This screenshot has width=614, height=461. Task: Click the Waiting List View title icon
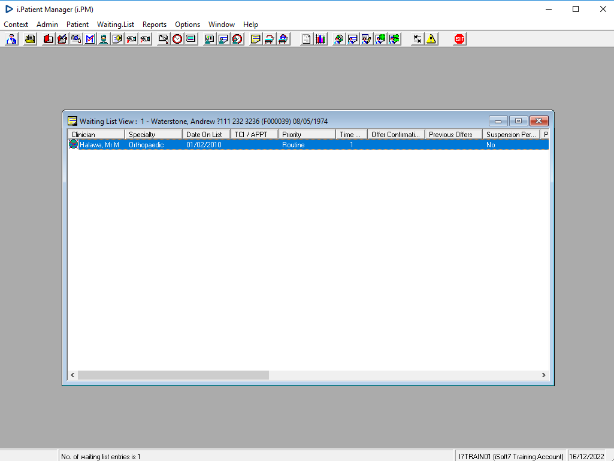pyautogui.click(x=72, y=121)
